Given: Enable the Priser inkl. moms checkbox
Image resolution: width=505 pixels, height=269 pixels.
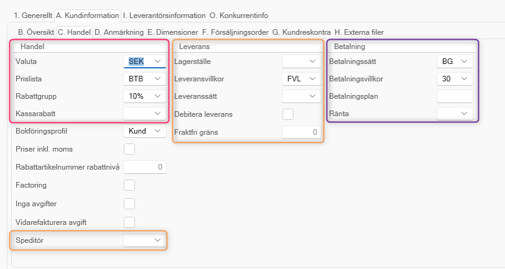Looking at the screenshot, I should point(129,149).
